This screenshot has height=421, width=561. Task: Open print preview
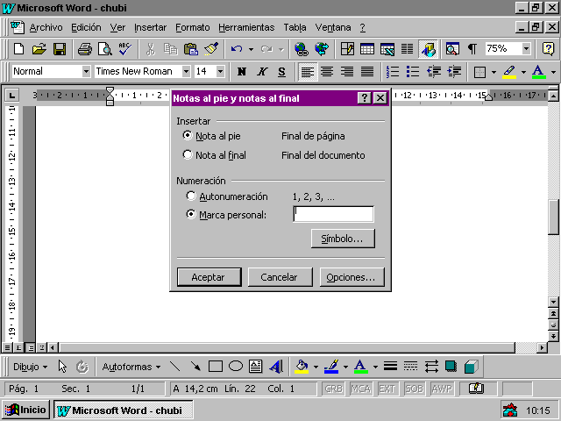tap(105, 49)
